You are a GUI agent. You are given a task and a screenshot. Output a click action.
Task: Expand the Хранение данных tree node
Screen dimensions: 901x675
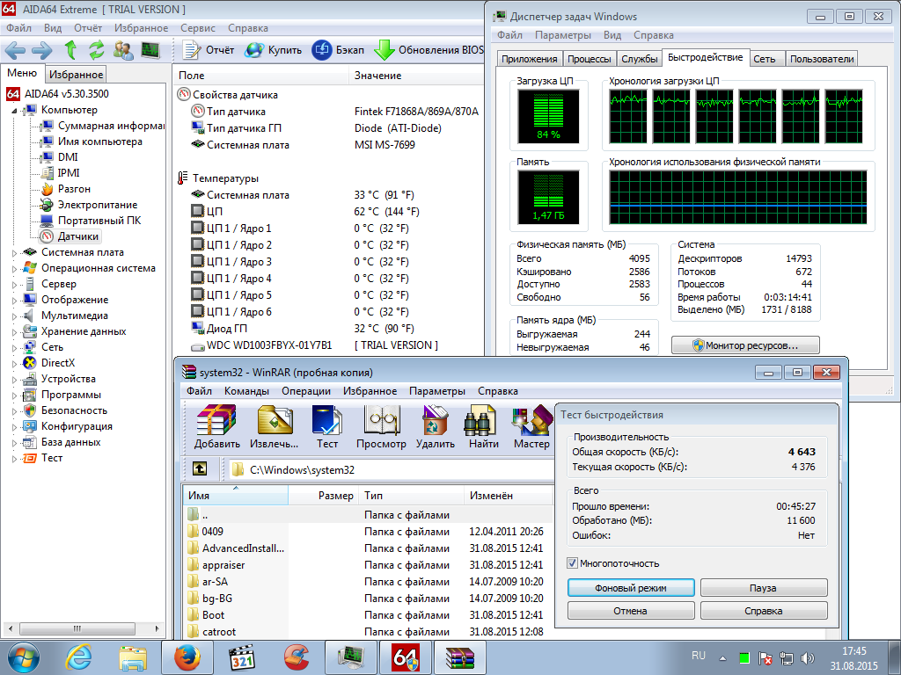[15, 331]
